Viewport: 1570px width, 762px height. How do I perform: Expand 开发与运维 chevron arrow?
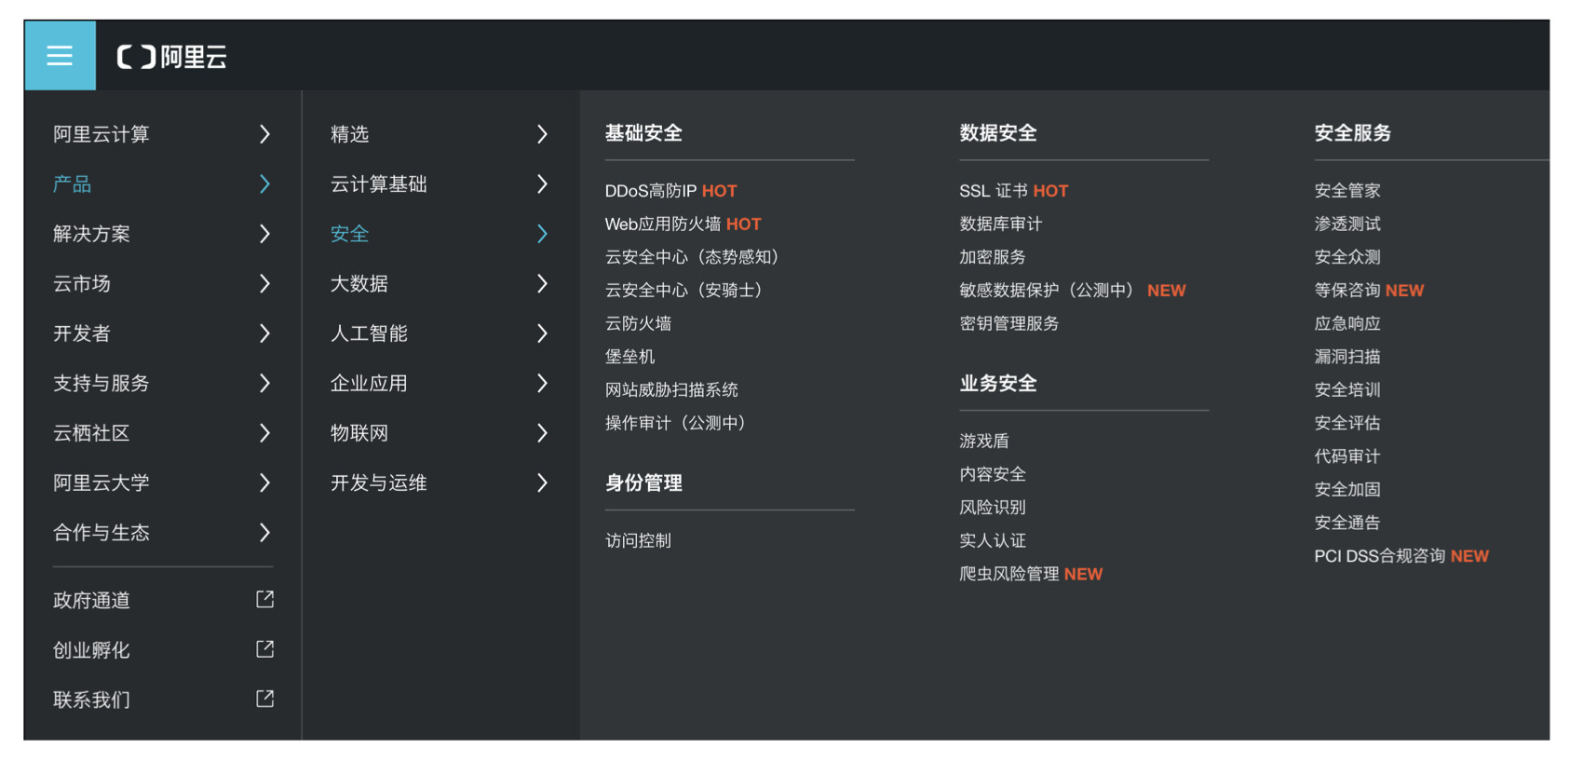coord(542,483)
